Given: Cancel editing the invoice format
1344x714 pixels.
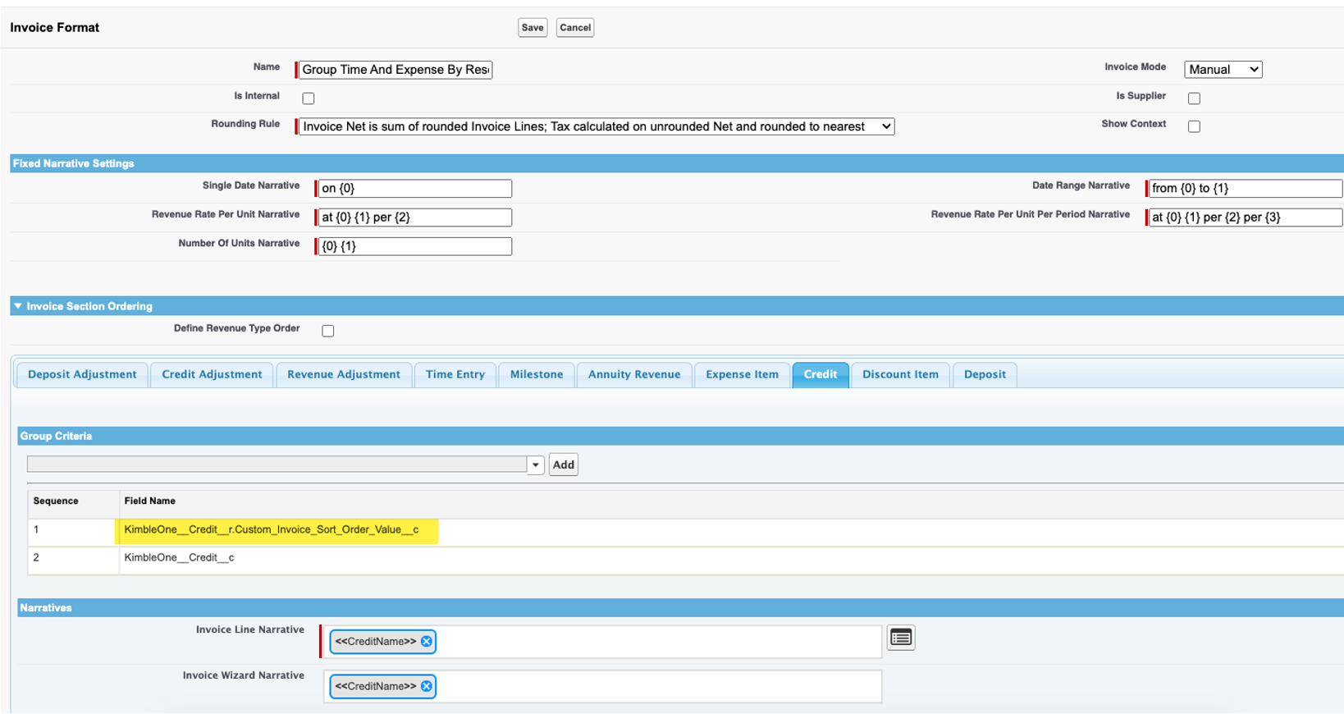Looking at the screenshot, I should click(575, 28).
